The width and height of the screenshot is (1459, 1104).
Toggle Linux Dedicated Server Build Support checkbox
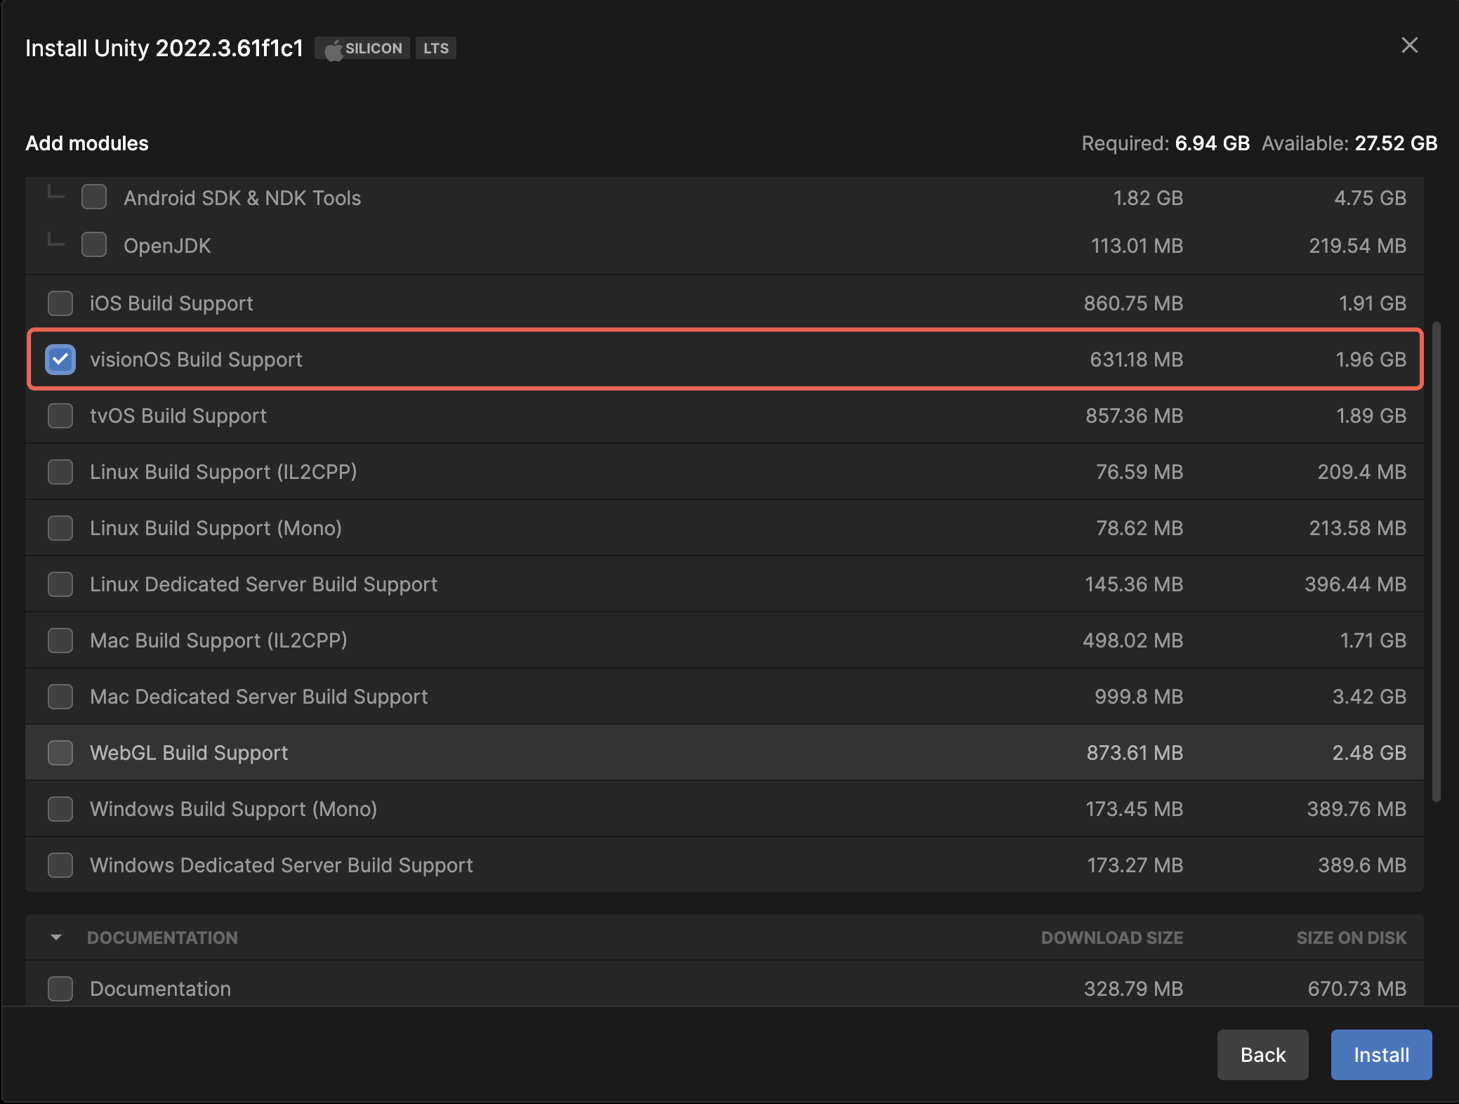[x=60, y=584]
